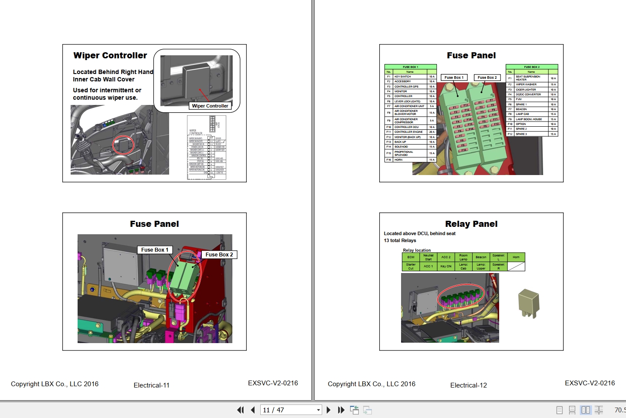The width and height of the screenshot is (626, 418).
Task: Select the Wiper Controller heading
Action: [x=110, y=55]
